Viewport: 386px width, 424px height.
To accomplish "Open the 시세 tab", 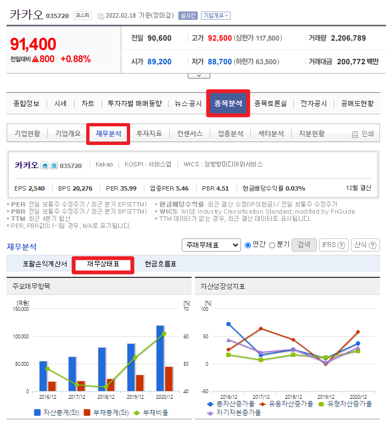I will 60,103.
